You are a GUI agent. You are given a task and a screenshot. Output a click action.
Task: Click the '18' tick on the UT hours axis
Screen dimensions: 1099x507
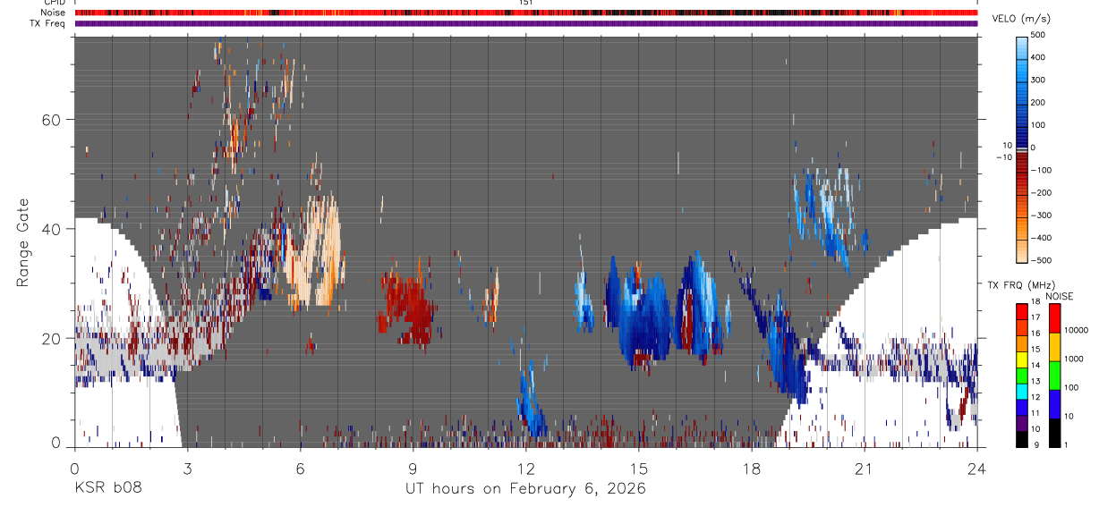tap(751, 468)
